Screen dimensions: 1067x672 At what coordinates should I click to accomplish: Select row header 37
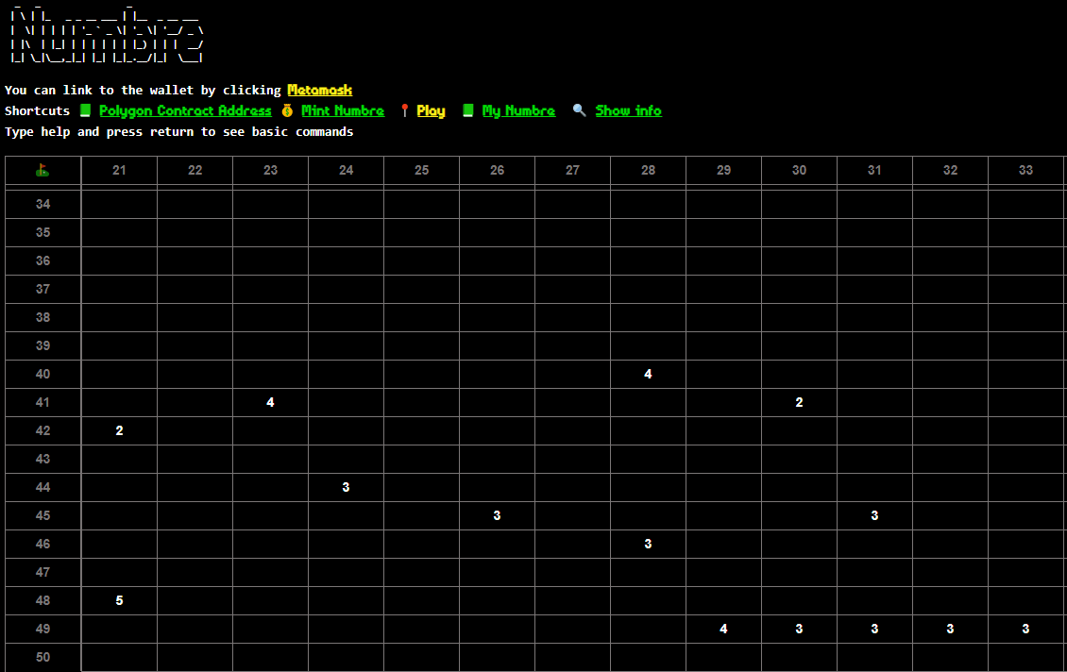point(42,289)
